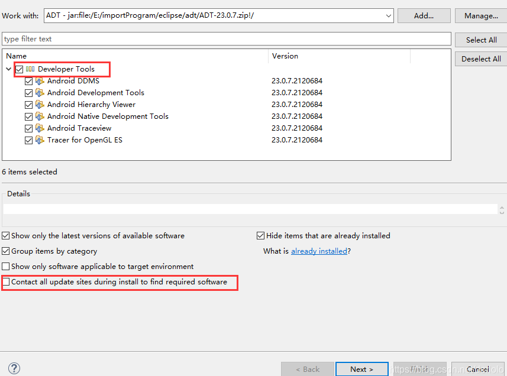Viewport: 507px width, 376px height.
Task: Select Android Native Development Tools row text
Action: [x=108, y=116]
